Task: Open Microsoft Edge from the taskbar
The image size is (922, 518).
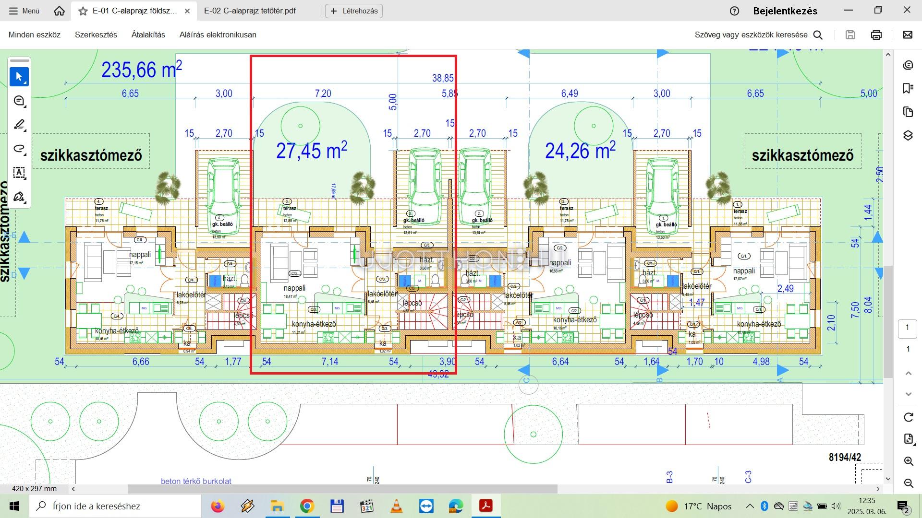Action: pos(456,506)
